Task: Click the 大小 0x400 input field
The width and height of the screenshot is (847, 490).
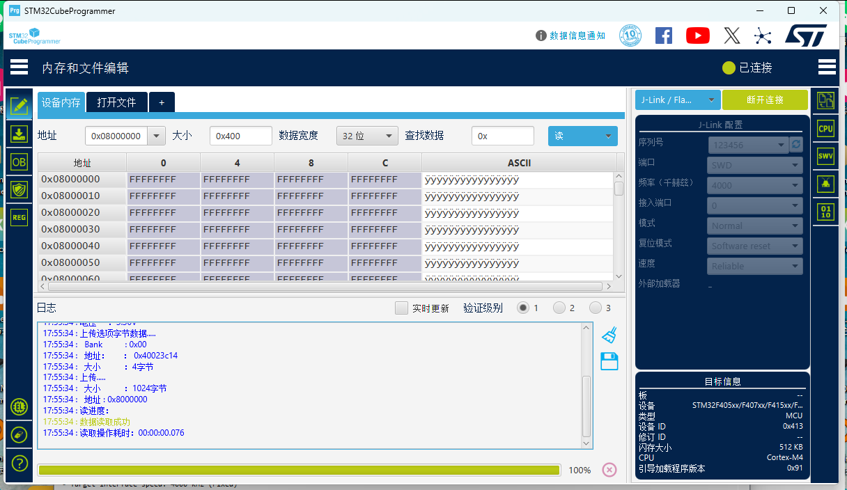Action: tap(241, 136)
